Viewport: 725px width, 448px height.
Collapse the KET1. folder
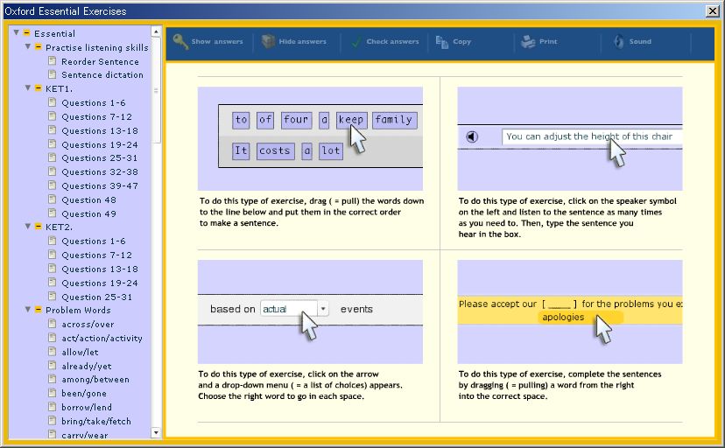point(28,88)
